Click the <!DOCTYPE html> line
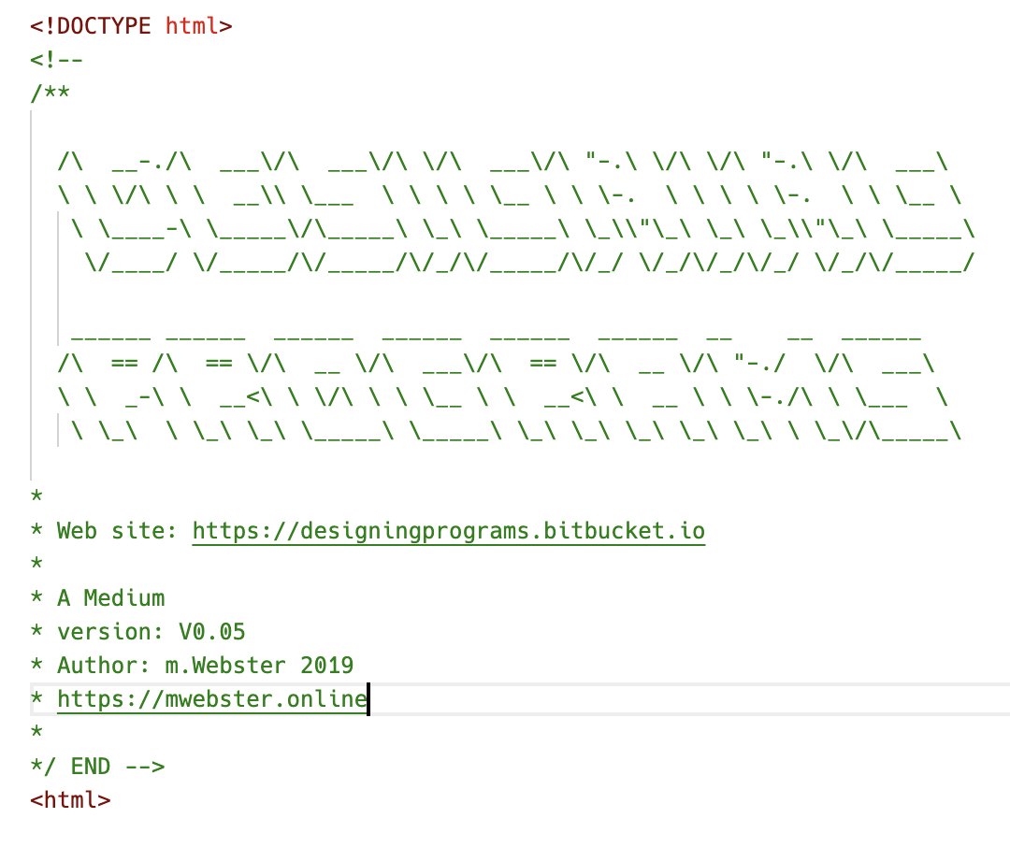The height and width of the screenshot is (847, 1010). tap(131, 26)
